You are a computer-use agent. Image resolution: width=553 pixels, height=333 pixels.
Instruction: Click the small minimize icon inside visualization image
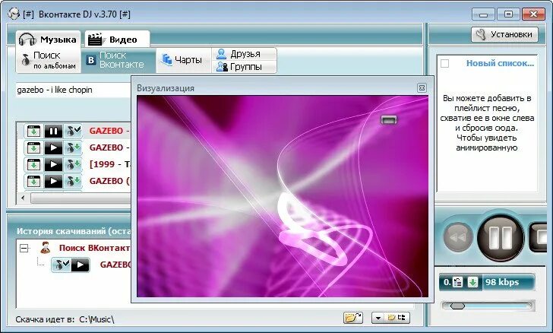click(x=389, y=120)
